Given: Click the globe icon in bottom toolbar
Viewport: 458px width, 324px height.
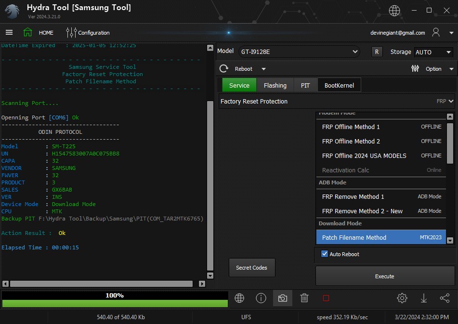Looking at the screenshot, I should [239, 298].
